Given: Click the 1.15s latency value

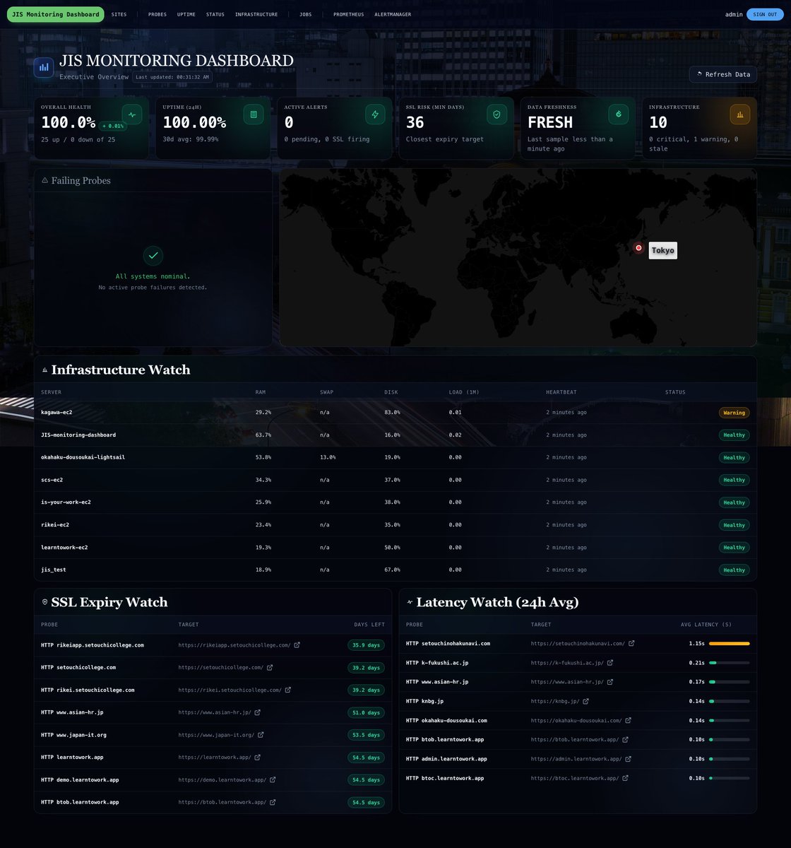Looking at the screenshot, I should 697,644.
